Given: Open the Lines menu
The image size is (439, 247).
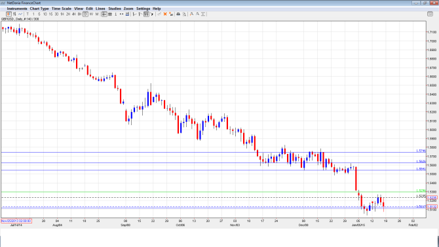Looking at the screenshot, I should [100, 9].
